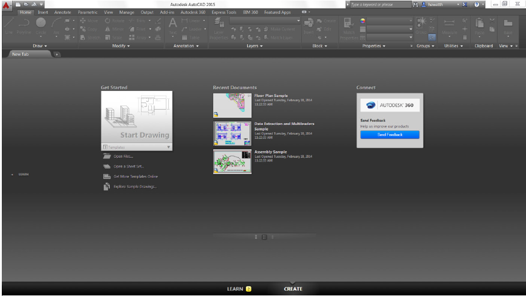Viewport: 526px width, 296px height.
Task: Open the lineweight dropdown in Properties
Action: click(390, 29)
